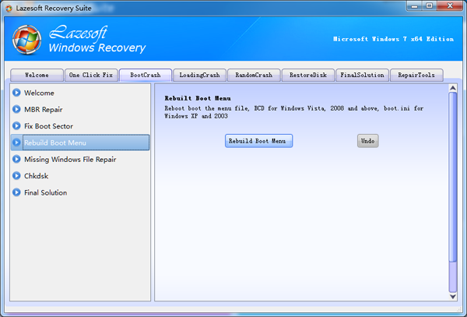Minimize the Lazesoft Recovery Suite window
The height and width of the screenshot is (317, 467).
tap(414, 6)
